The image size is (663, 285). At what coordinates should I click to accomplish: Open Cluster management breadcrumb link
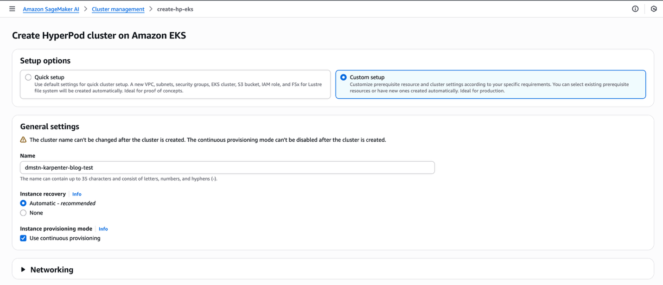(x=118, y=9)
